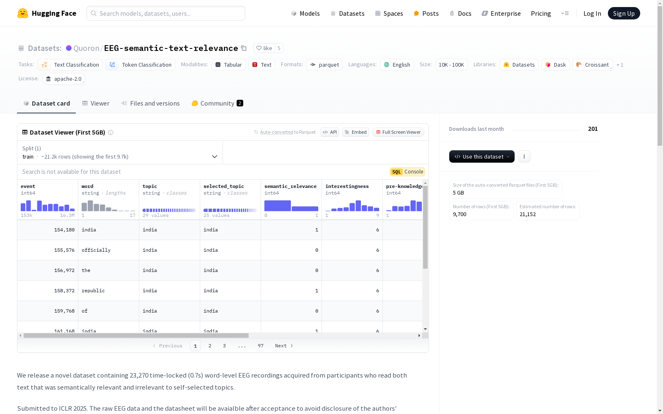Jump to page 3 of the table
Viewport: 663px width, 414px height.
tap(225, 346)
